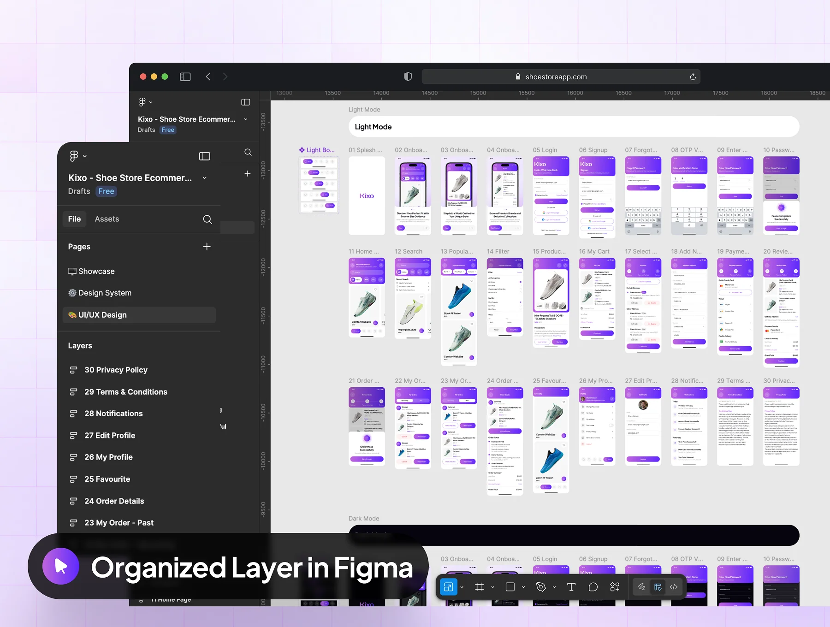Click the Drafts link in the background panel

coord(146,130)
